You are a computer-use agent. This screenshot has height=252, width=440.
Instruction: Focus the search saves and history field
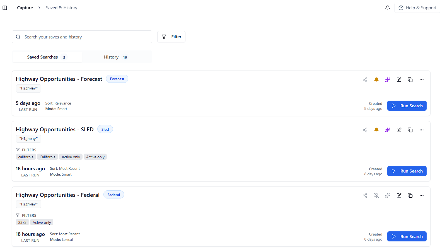(82, 37)
